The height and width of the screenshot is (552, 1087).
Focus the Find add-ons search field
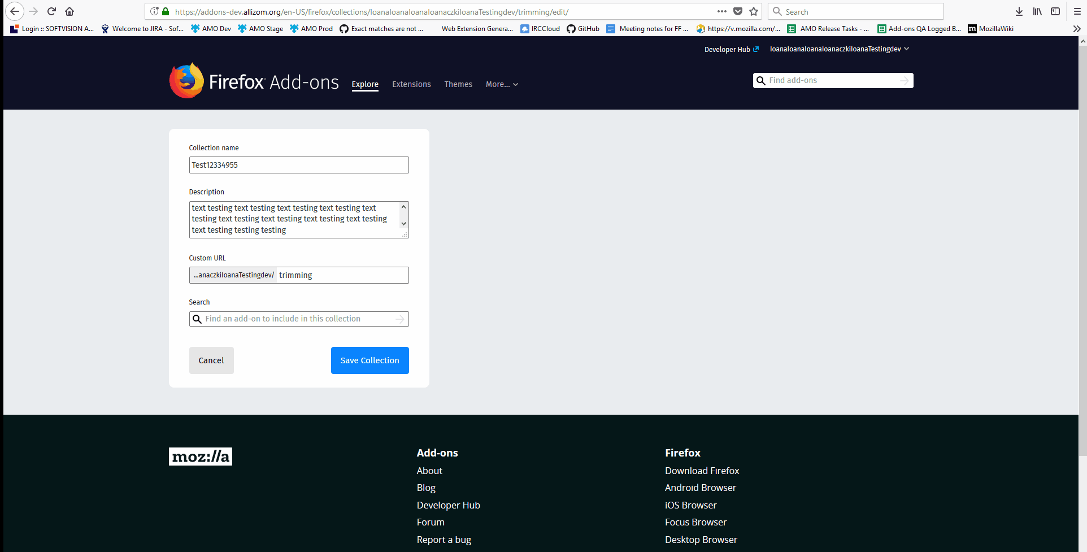click(x=833, y=81)
